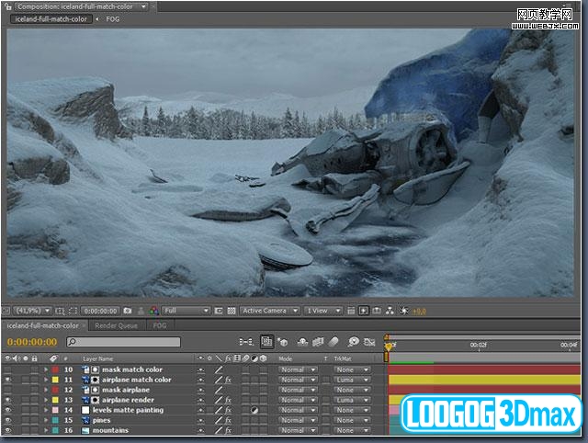The width and height of the screenshot is (588, 443).
Task: Switch to the FOG timeline tab
Action: (159, 325)
